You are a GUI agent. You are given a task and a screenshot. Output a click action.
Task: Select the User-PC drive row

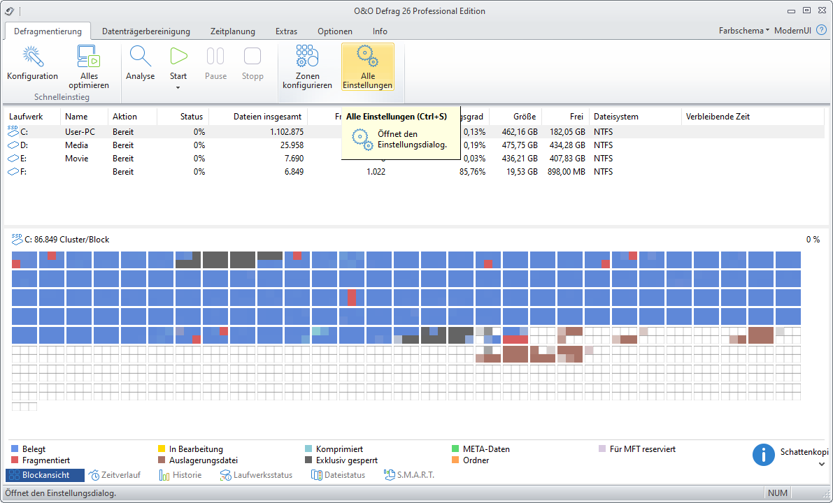[414, 131]
